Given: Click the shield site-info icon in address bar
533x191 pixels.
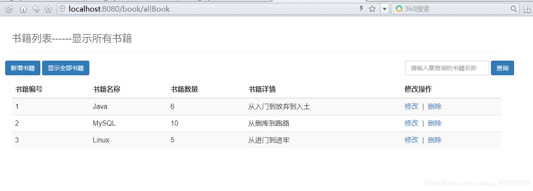Looking at the screenshot, I should tap(62, 9).
